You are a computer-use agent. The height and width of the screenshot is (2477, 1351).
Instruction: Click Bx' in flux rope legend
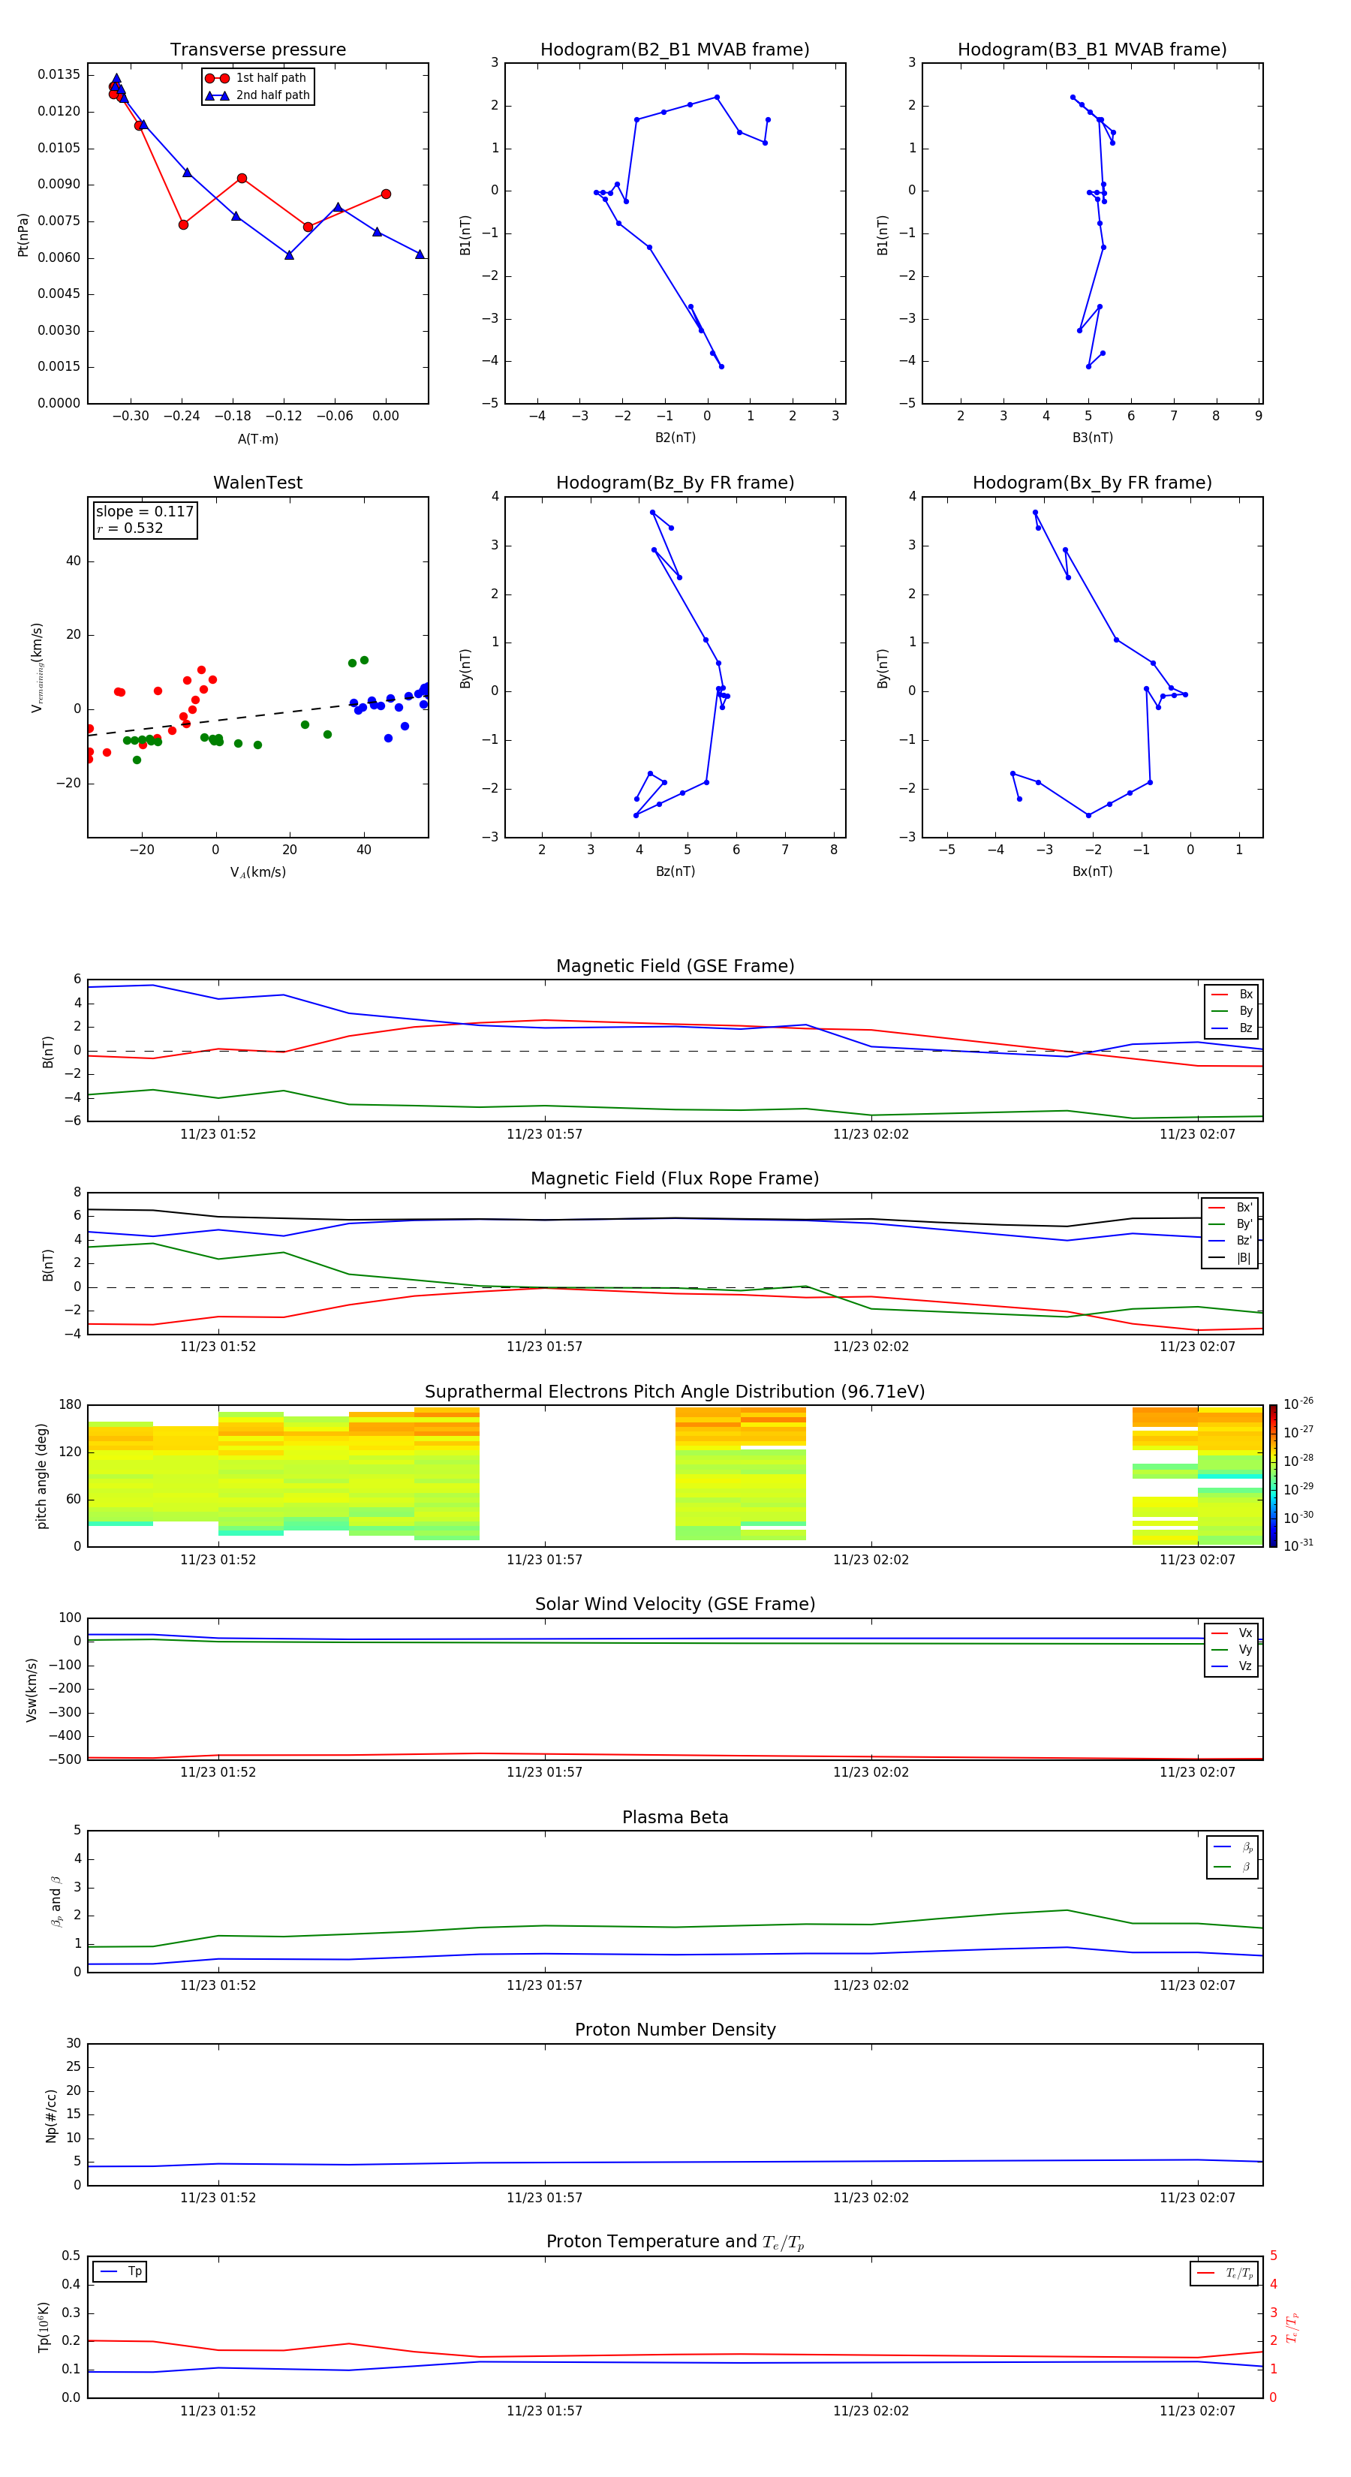[1231, 1208]
